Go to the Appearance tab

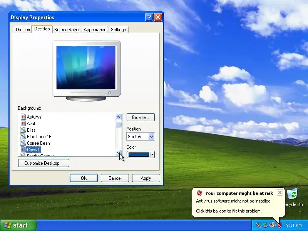(x=95, y=30)
